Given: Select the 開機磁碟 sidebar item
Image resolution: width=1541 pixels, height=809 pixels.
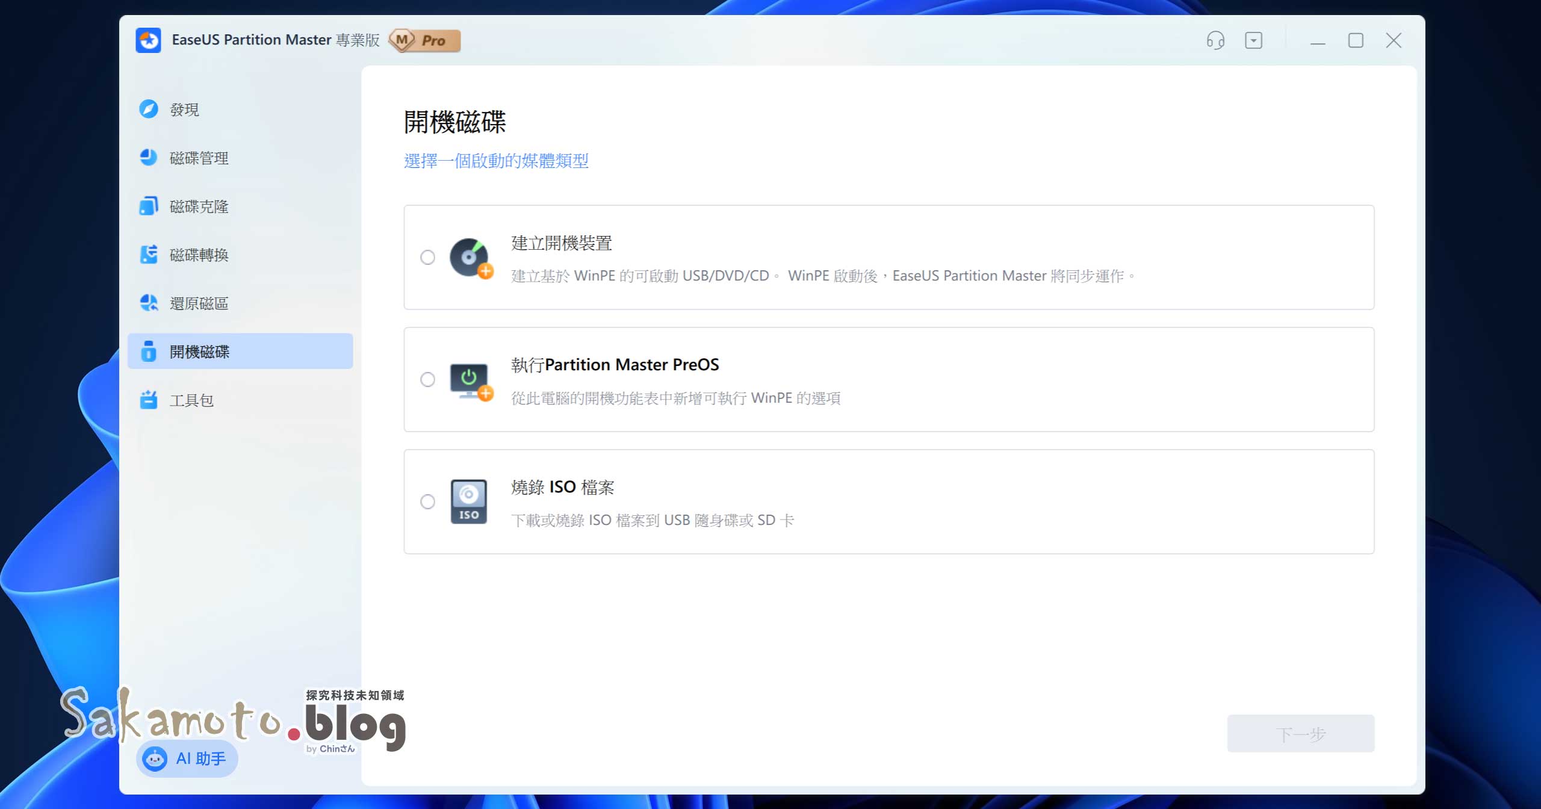Looking at the screenshot, I should [240, 351].
